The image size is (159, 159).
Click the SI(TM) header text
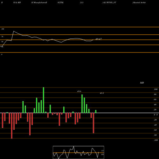tap(60, 3)
